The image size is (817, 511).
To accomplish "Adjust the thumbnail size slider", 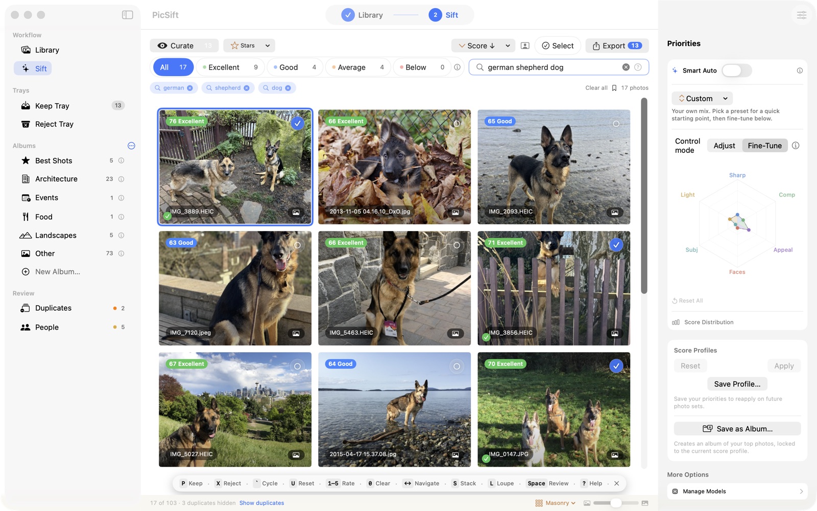I will pos(616,503).
